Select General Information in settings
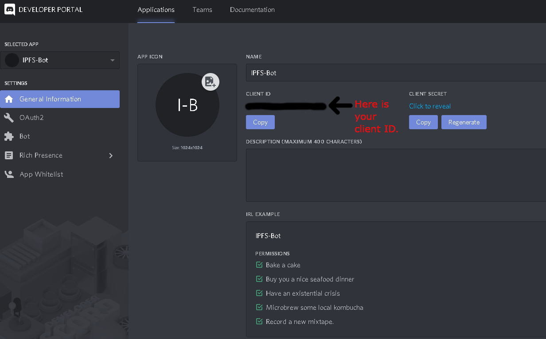Image resolution: width=546 pixels, height=339 pixels. click(x=60, y=99)
